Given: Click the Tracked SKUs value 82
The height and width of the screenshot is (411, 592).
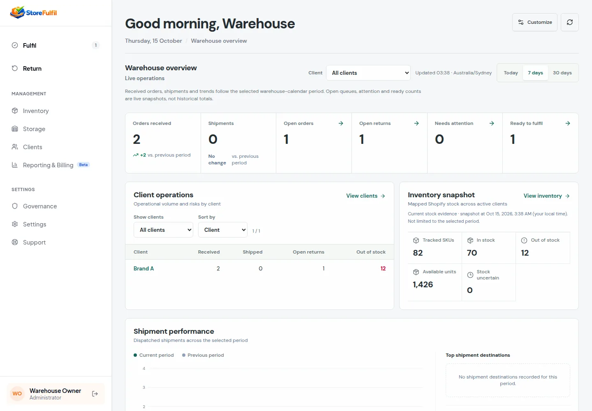Looking at the screenshot, I should tap(418, 253).
